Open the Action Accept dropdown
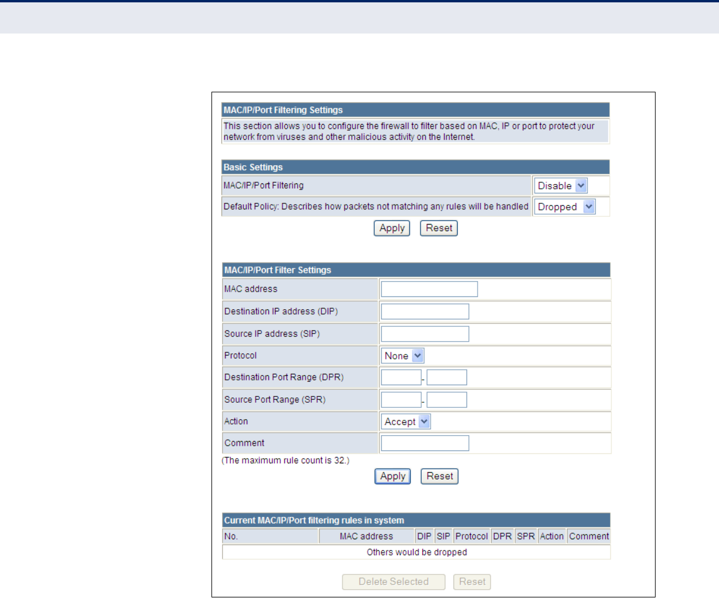 point(406,422)
